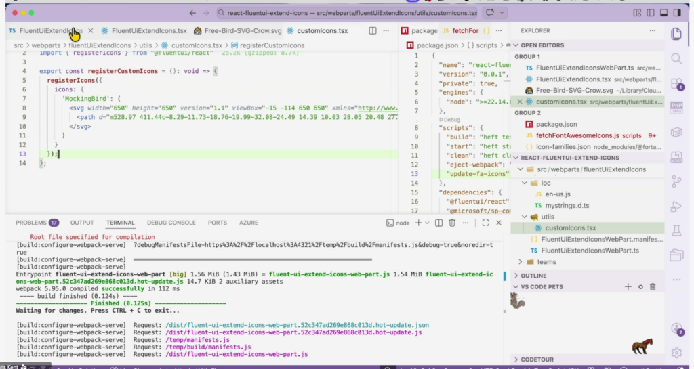694x369 pixels.
Task: Switch to the DEBUG CONSOLE panel tab
Action: click(171, 222)
